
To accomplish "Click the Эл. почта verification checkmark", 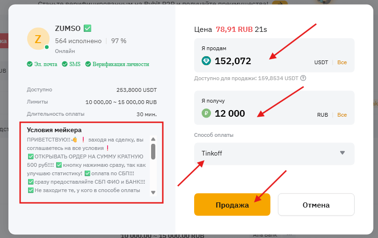I will point(29,64).
